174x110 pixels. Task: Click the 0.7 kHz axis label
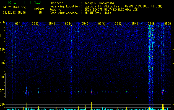click(x=2, y=91)
